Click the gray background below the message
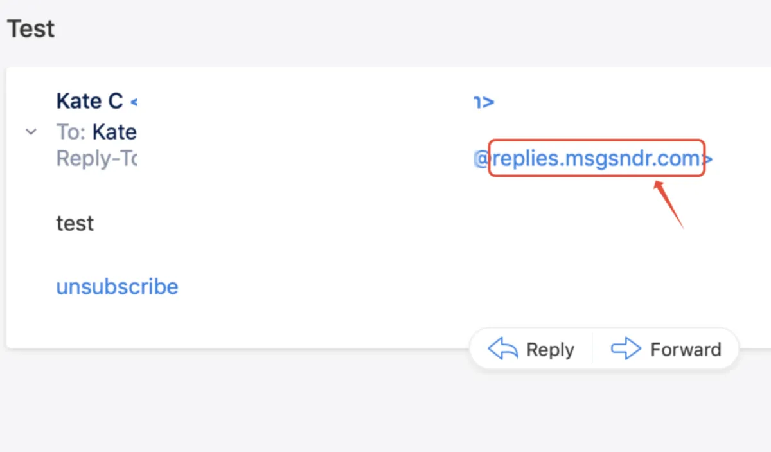The width and height of the screenshot is (771, 452). click(x=257, y=405)
